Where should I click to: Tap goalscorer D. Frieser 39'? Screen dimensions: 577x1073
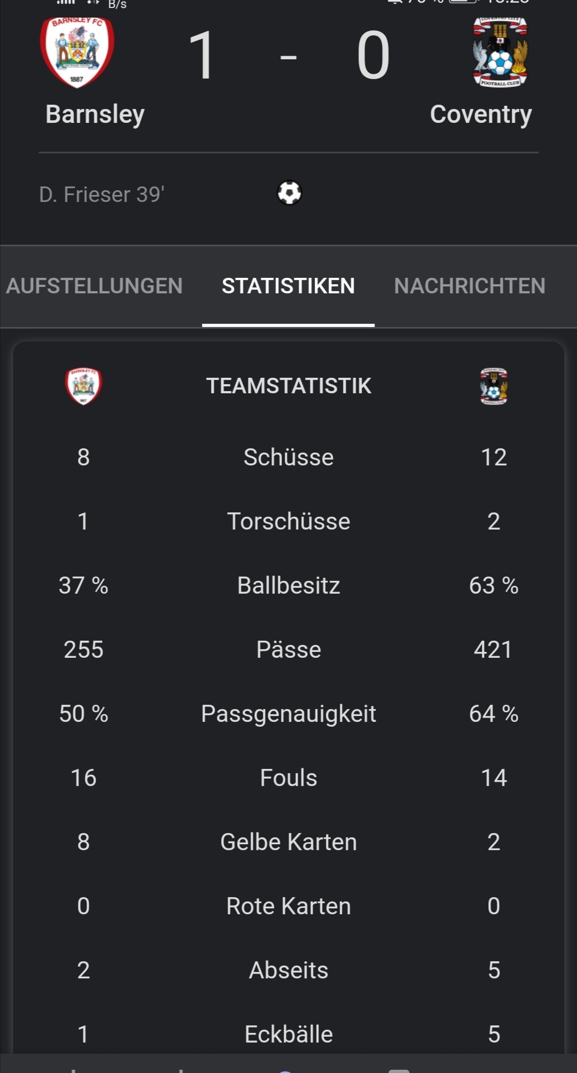pyautogui.click(x=102, y=195)
